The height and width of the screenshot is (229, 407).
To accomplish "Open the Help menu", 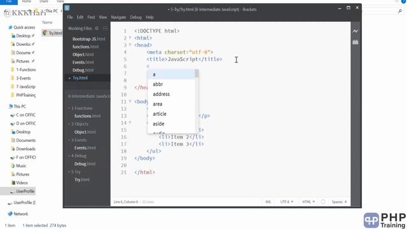I will (x=149, y=17).
